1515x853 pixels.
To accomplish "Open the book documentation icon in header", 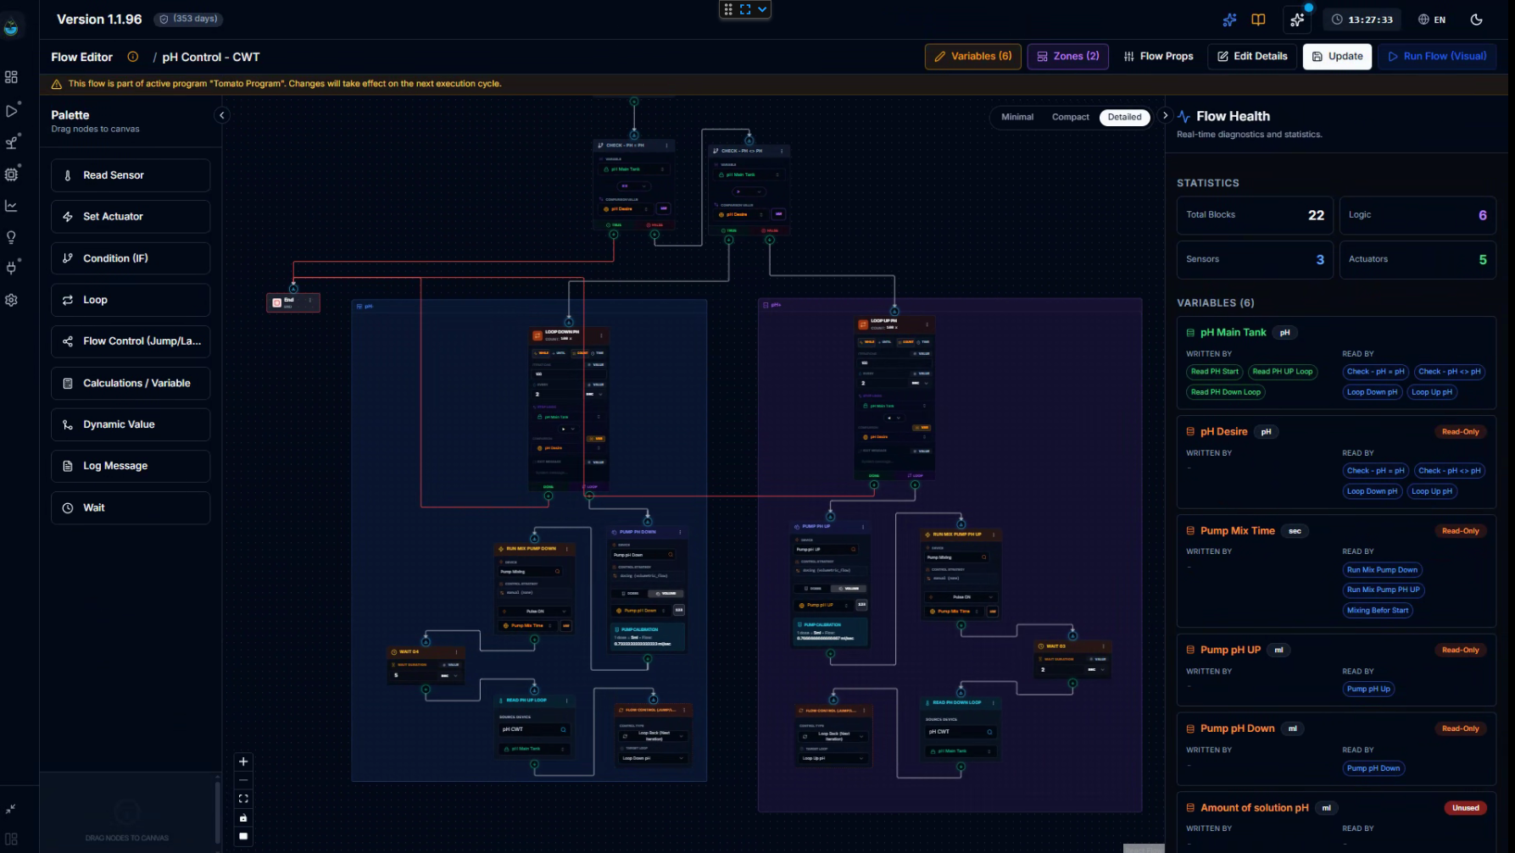I will [1258, 19].
